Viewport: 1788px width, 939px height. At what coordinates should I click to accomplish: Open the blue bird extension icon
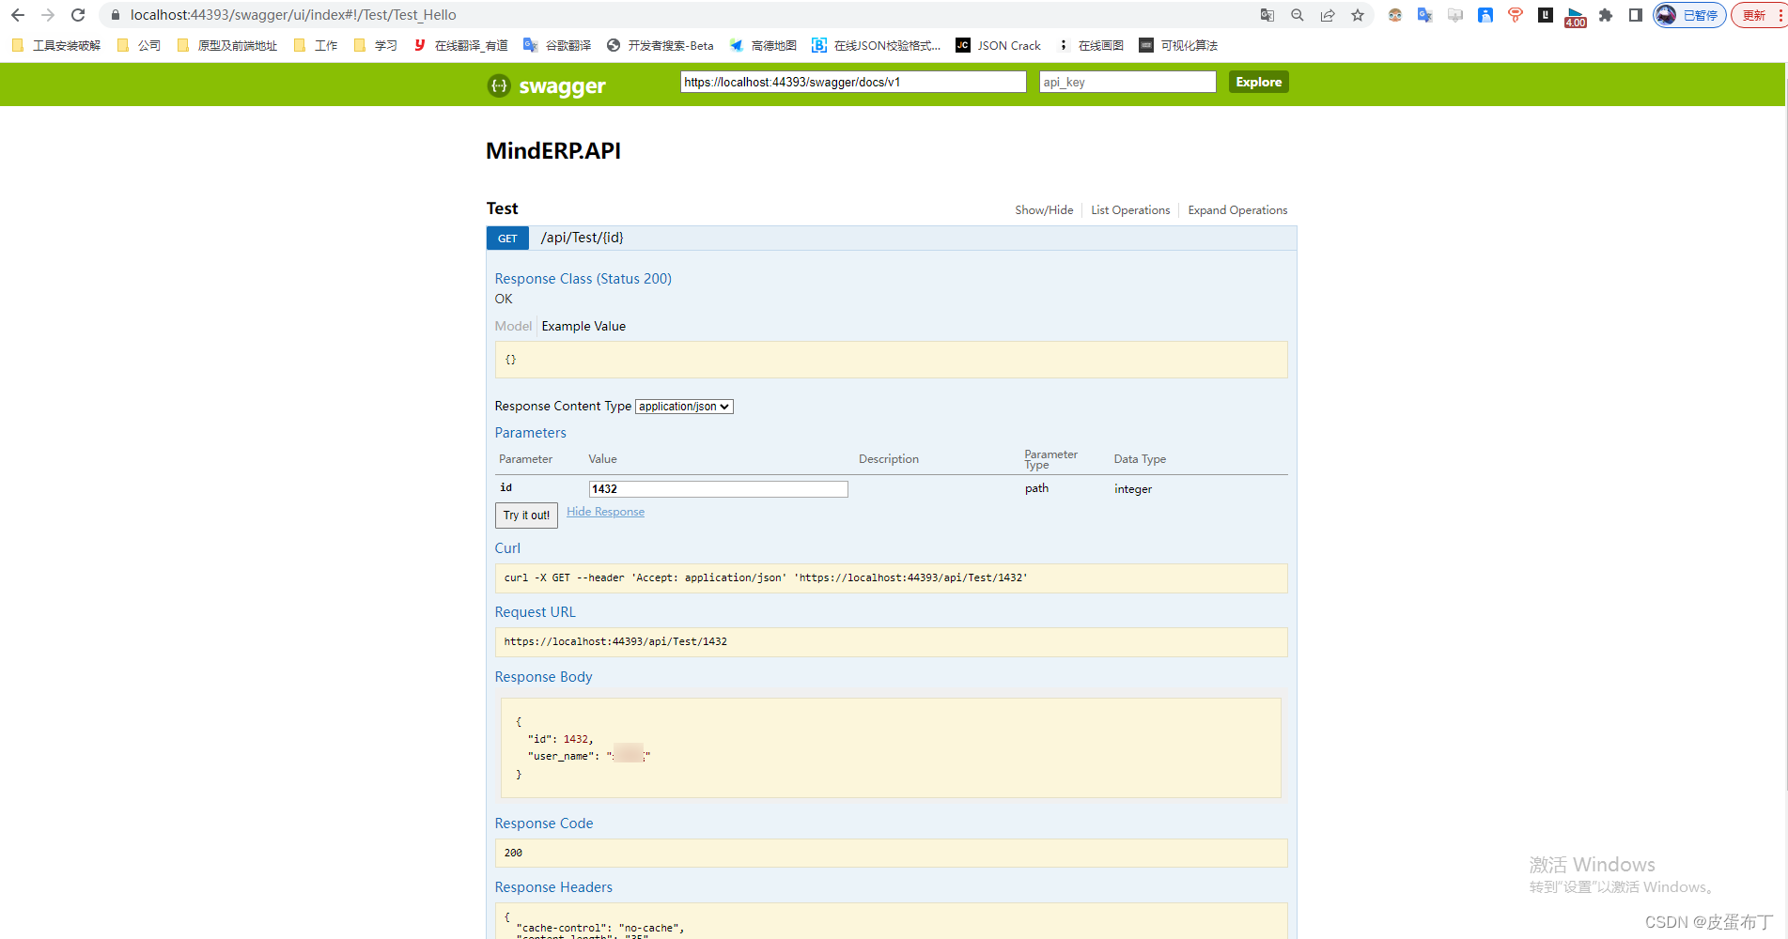click(x=1485, y=15)
